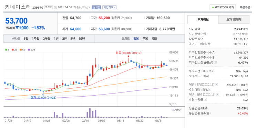Click the 목표주가 label

click(208, 71)
